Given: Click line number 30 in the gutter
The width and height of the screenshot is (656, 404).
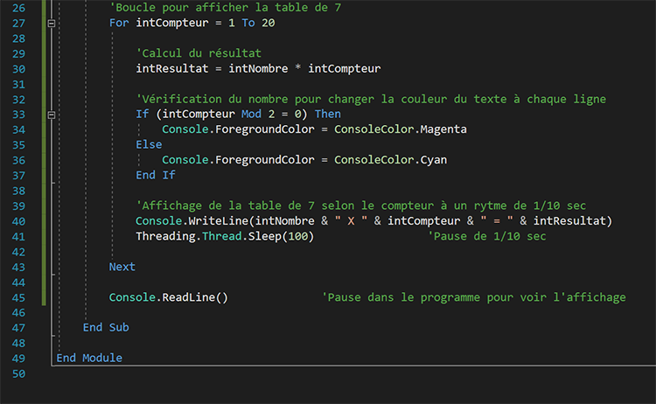Looking at the screenshot, I should click(x=19, y=69).
